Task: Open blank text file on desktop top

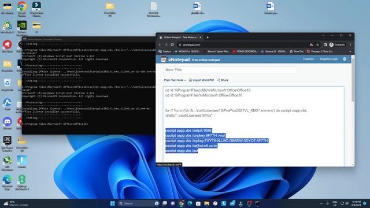Action: (x=153, y=9)
